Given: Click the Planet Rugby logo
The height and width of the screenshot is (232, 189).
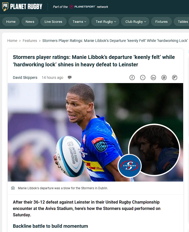Looking at the screenshot, I should [22, 7].
